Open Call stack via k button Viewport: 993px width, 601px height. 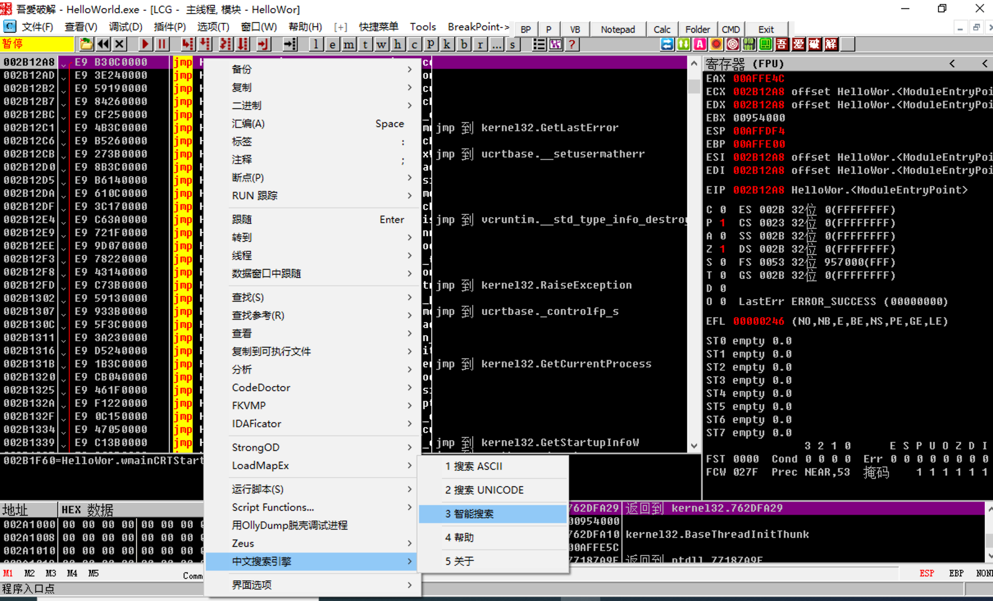click(x=447, y=44)
